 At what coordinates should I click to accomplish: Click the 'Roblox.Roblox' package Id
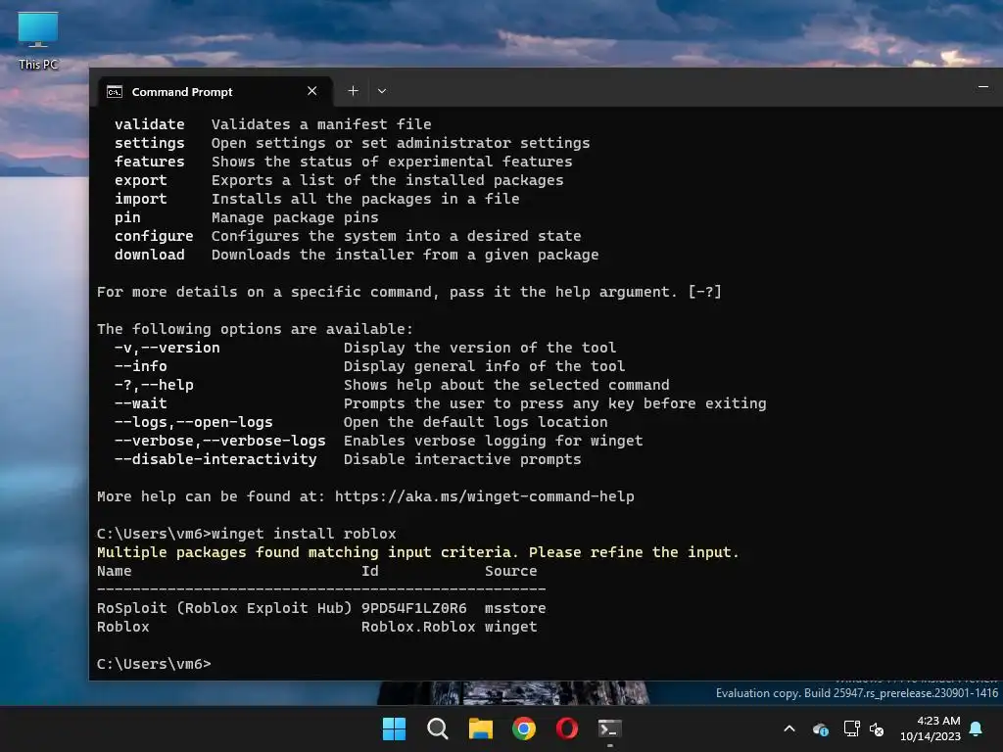[418, 627]
